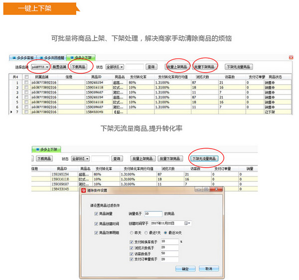Click the icon on the 多多客服 tab
This screenshot has height=280, width=299.
(14, 58)
